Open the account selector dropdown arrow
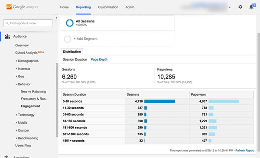The image size is (260, 158). coord(230,7)
